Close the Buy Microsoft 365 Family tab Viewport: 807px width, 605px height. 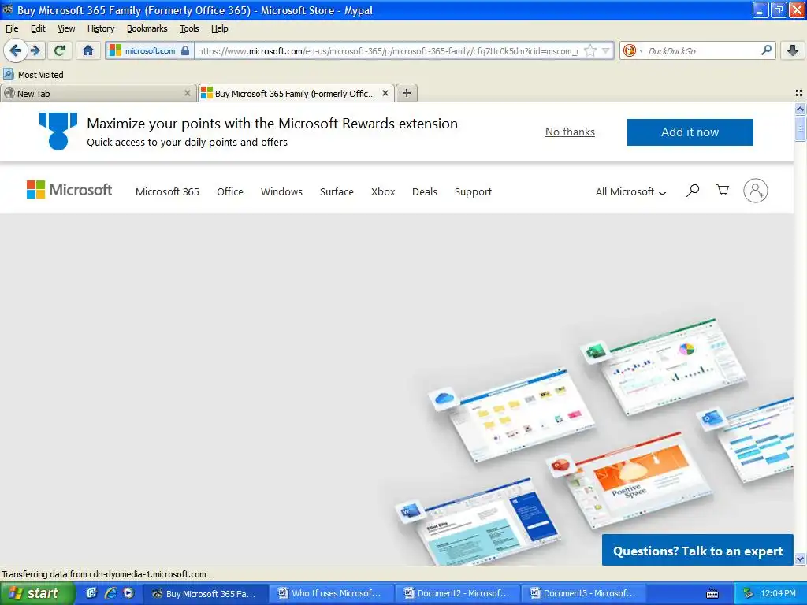385,93
